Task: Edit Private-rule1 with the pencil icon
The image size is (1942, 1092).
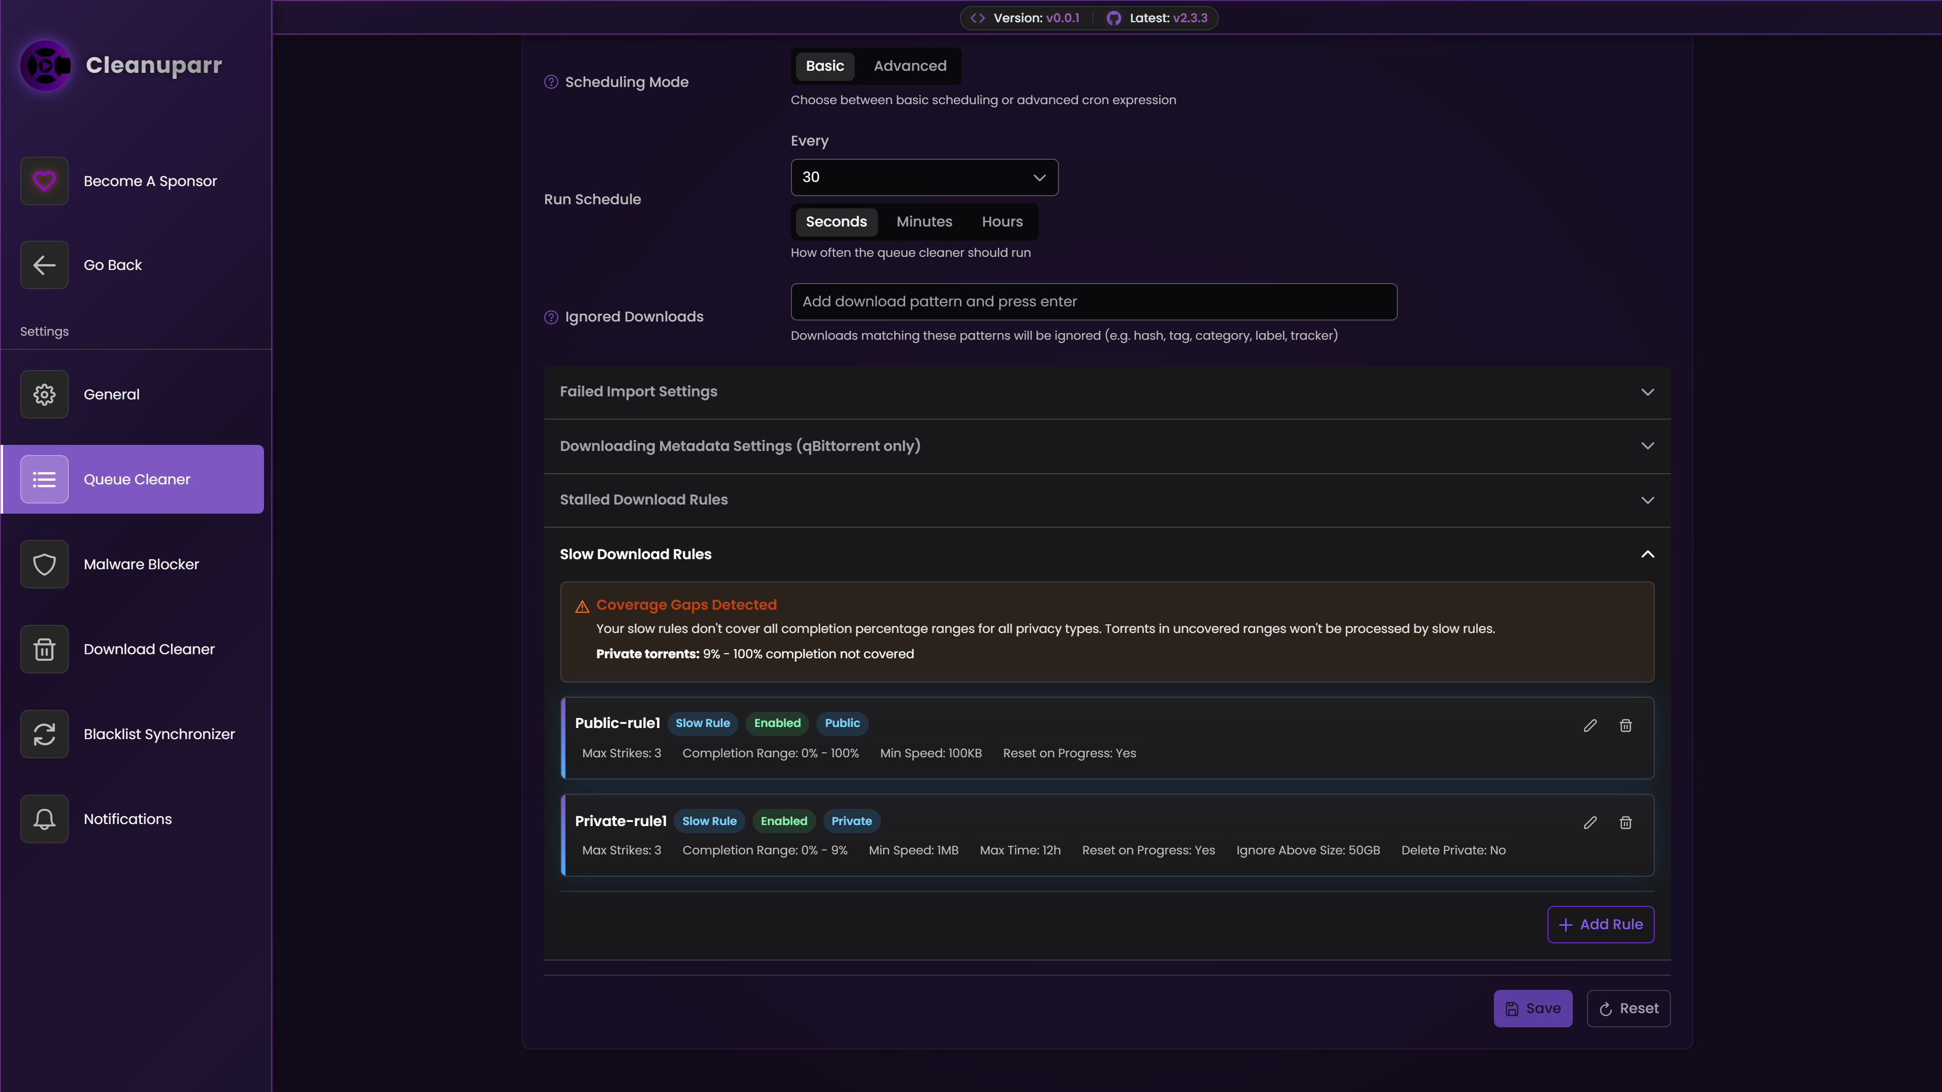Action: click(x=1590, y=822)
